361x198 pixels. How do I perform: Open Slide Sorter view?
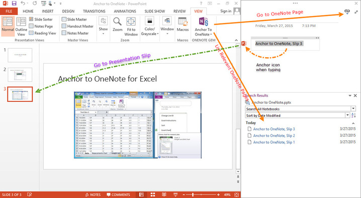(41, 19)
